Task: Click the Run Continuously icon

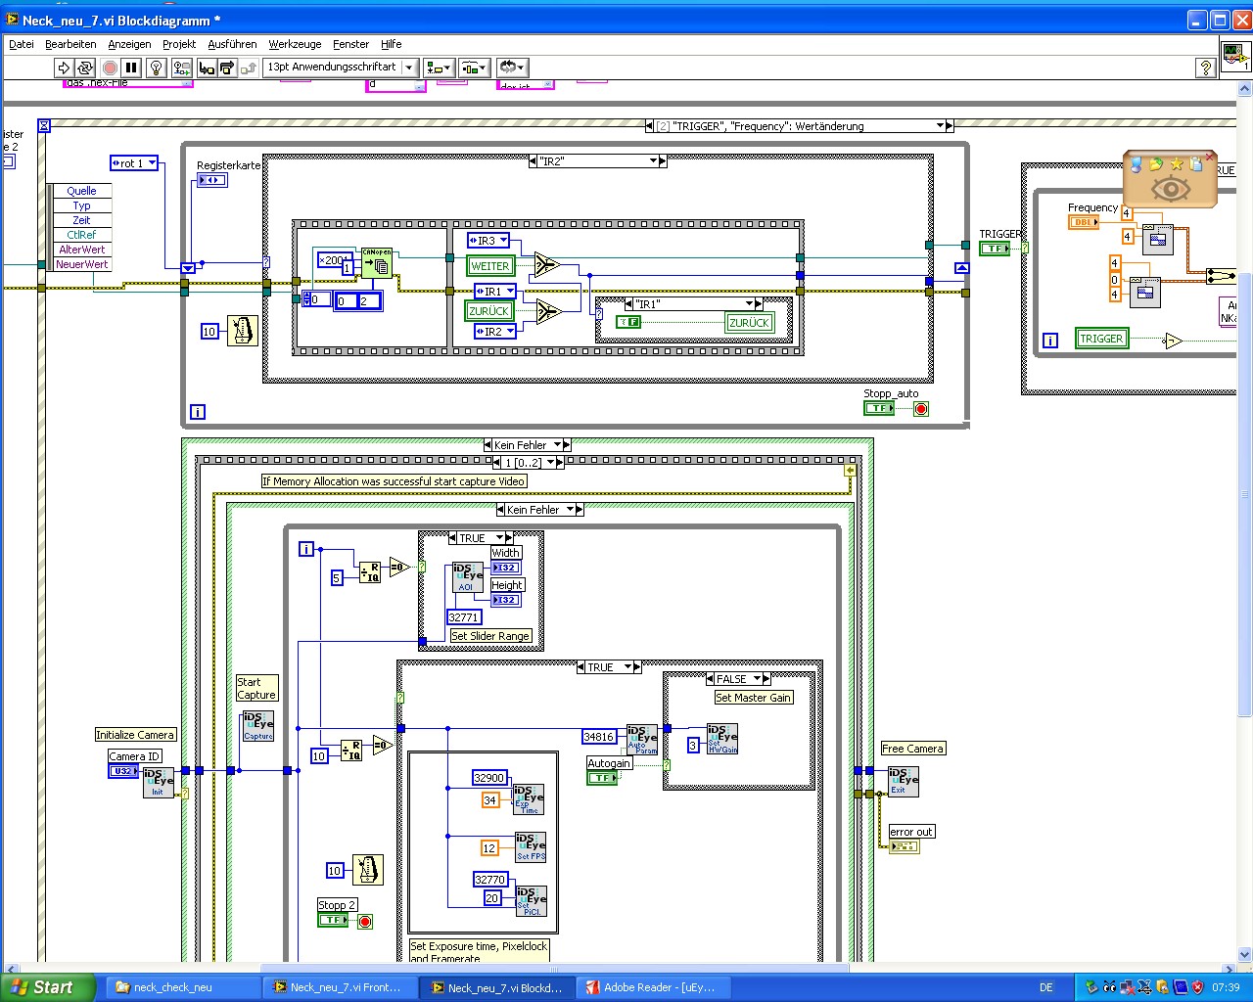Action: point(85,68)
